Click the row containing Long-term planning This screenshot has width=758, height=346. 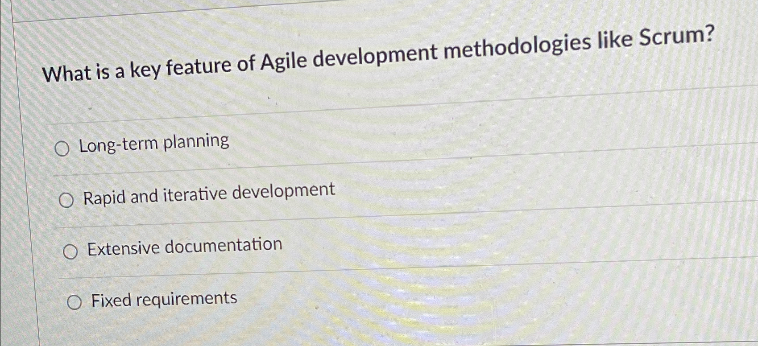[154, 143]
